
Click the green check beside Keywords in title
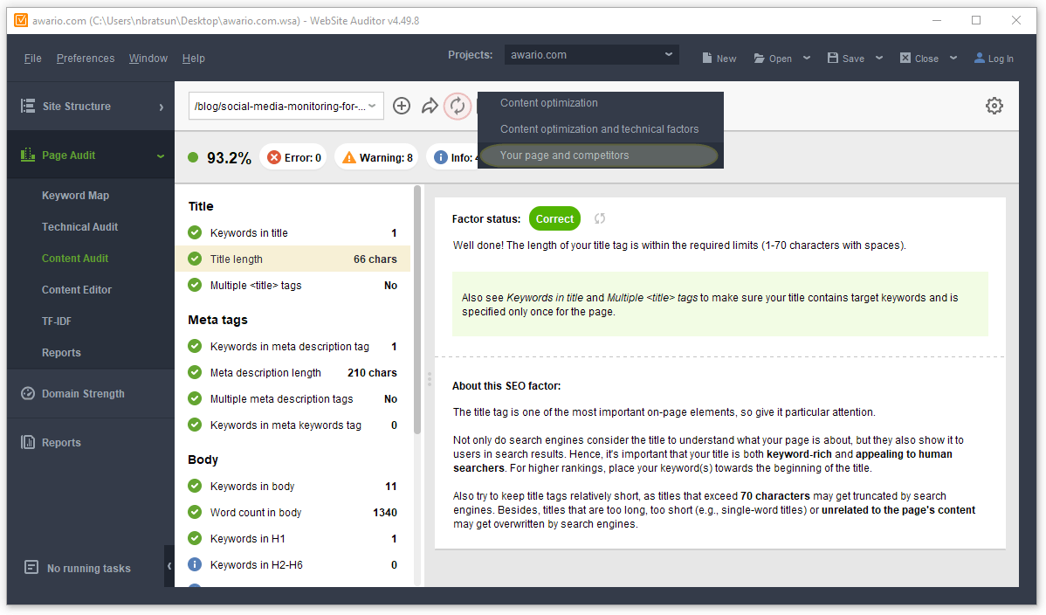195,232
